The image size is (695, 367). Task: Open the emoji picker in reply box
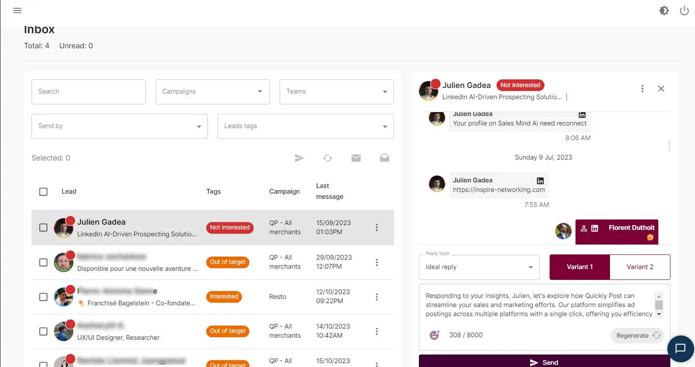[x=434, y=335]
